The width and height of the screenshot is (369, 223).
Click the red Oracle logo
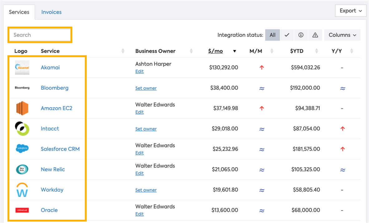tap(22, 210)
